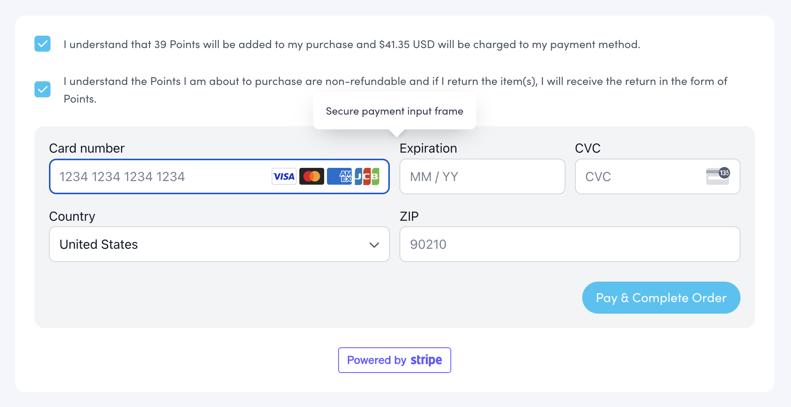The width and height of the screenshot is (791, 407).
Task: Click the Visa card logo icon
Action: click(284, 177)
